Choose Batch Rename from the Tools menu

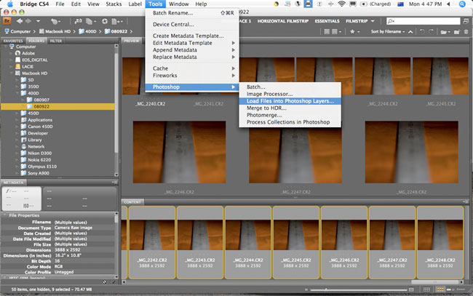click(192, 13)
